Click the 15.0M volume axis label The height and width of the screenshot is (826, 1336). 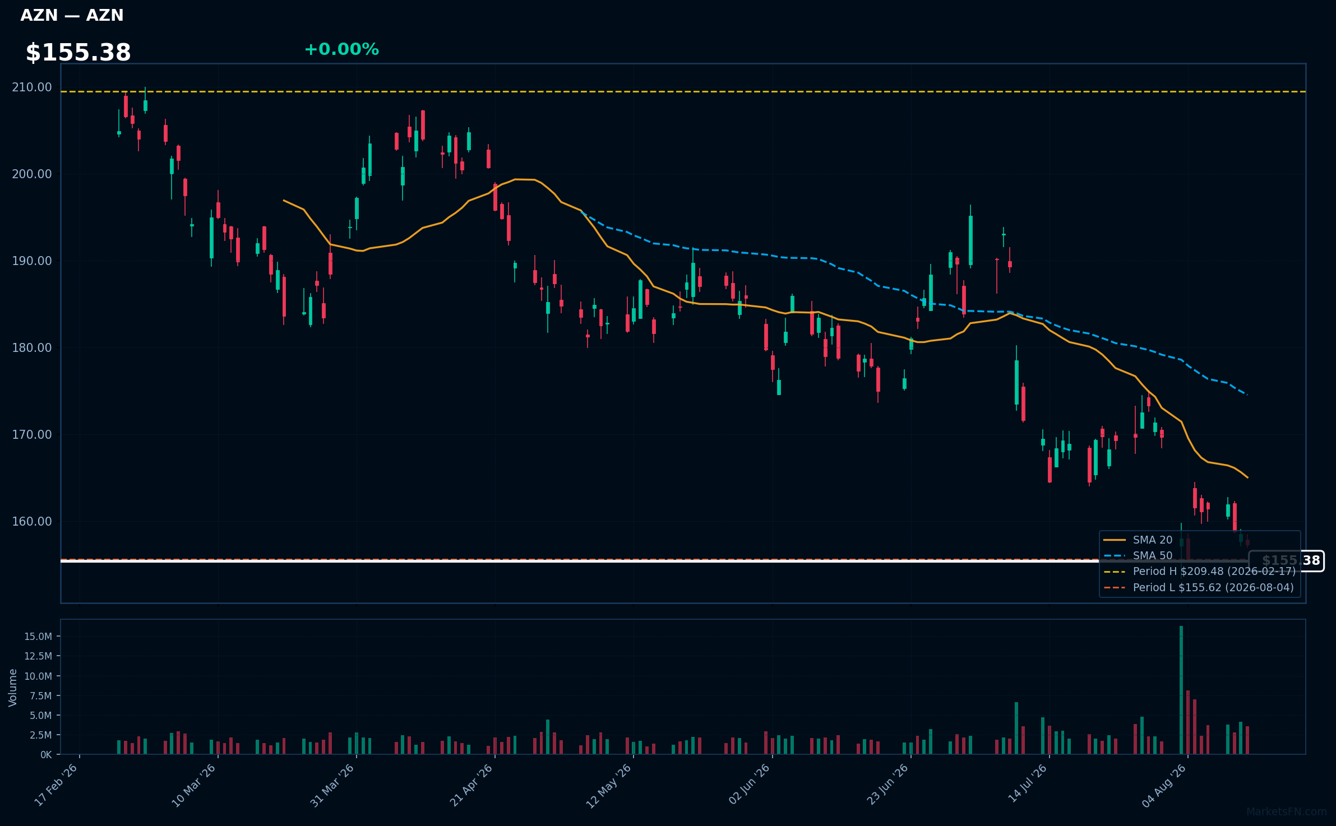click(38, 637)
